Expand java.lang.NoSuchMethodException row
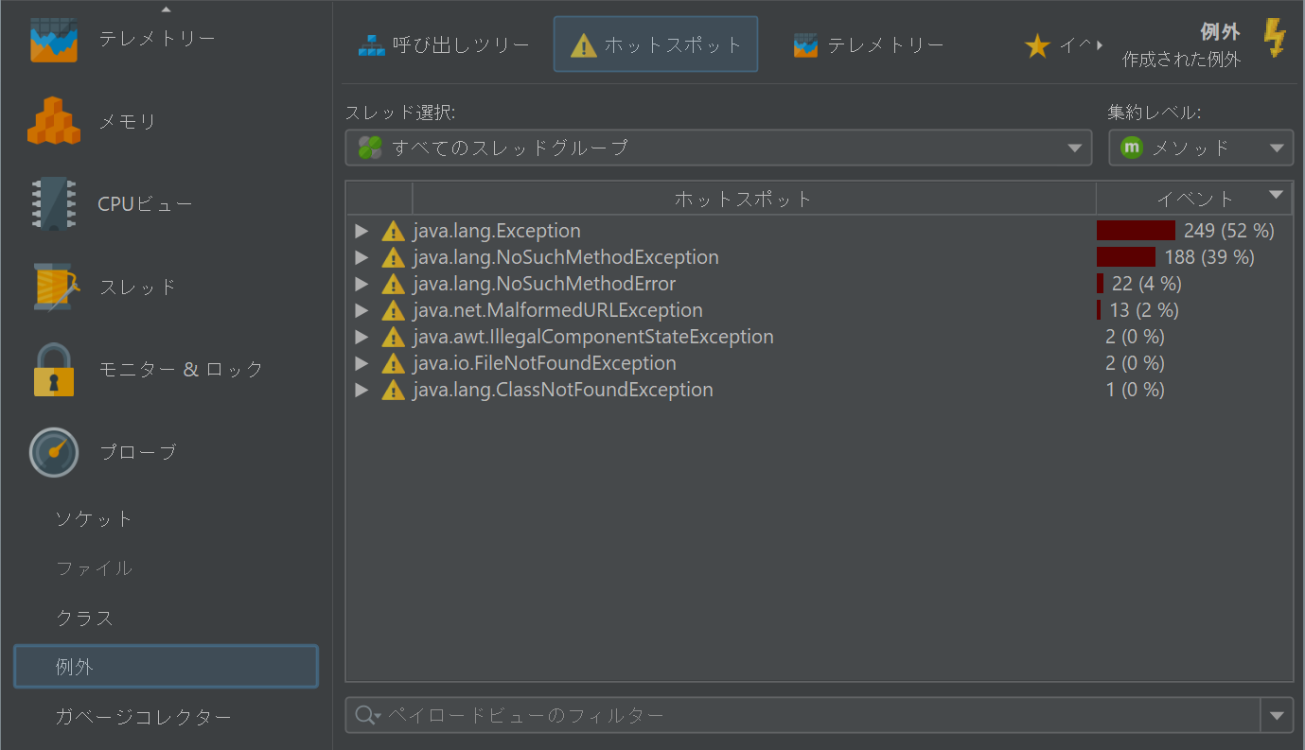Viewport: 1305px width, 750px height. pos(361,257)
